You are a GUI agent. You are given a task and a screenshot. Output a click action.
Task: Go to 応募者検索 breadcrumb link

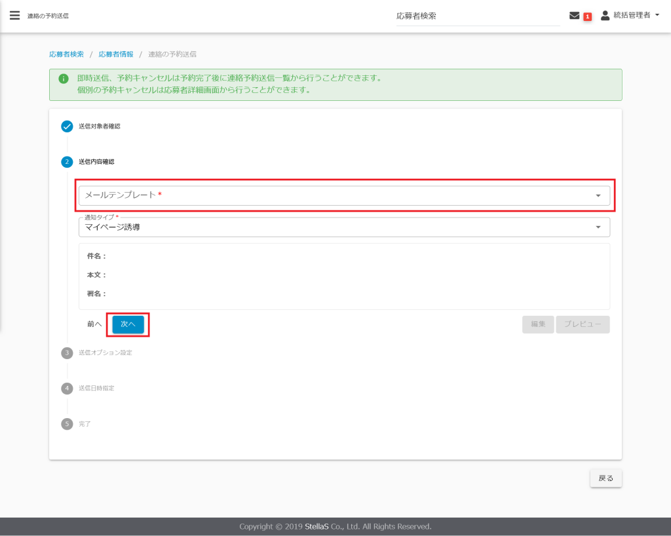(x=66, y=54)
